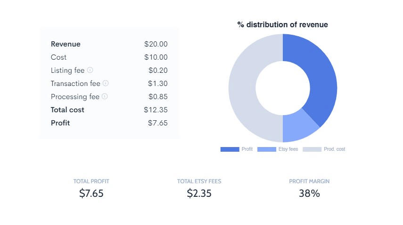Toggle the Prod. cost legend swatch
The width and height of the screenshot is (403, 225).
(x=312, y=149)
